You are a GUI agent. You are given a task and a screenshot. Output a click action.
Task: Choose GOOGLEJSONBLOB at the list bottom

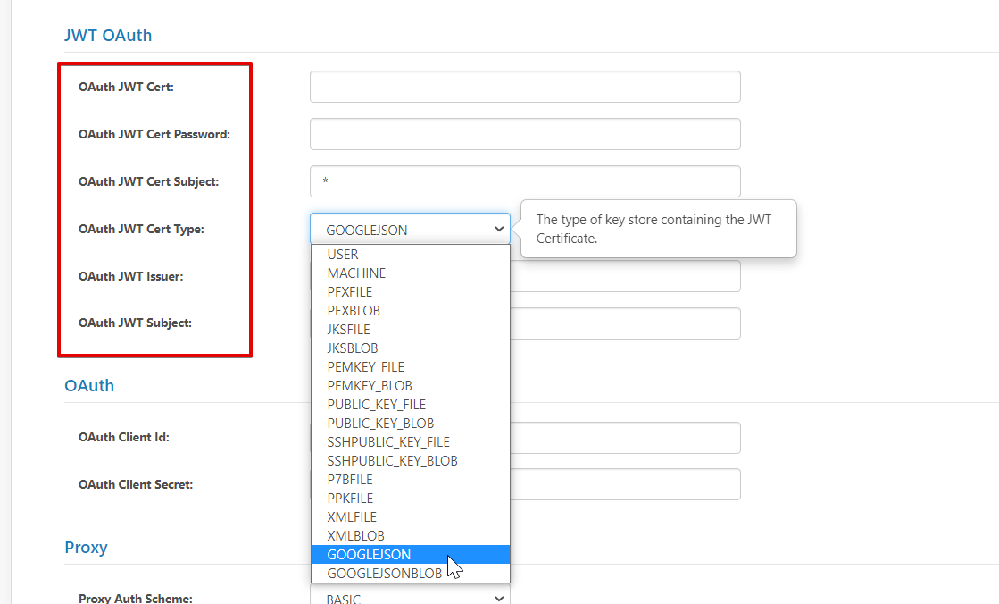tap(384, 574)
